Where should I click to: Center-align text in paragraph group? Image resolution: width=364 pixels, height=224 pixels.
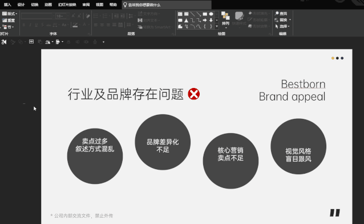[x=102, y=25]
